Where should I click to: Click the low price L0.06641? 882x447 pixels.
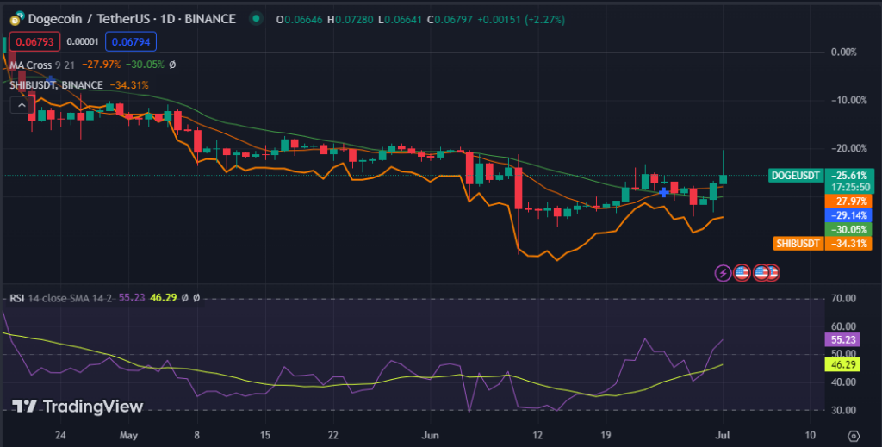click(x=400, y=20)
